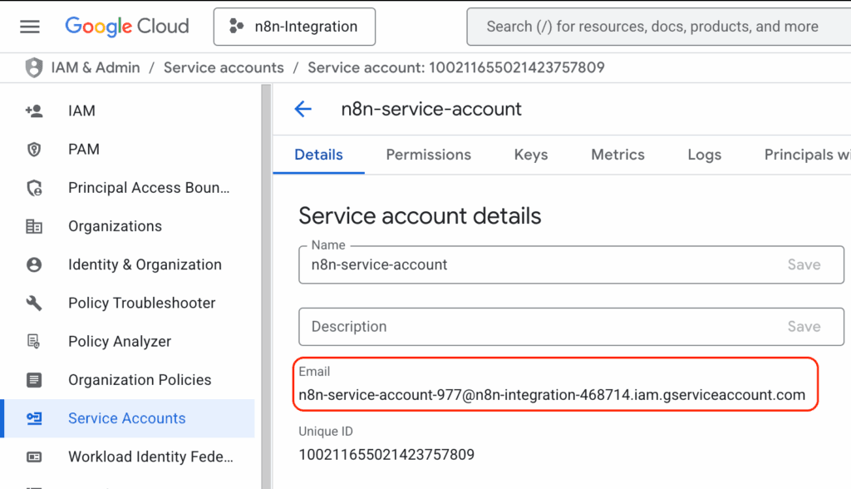Click Save next to the Name field
Screen dimensions: 851x489
(x=803, y=264)
